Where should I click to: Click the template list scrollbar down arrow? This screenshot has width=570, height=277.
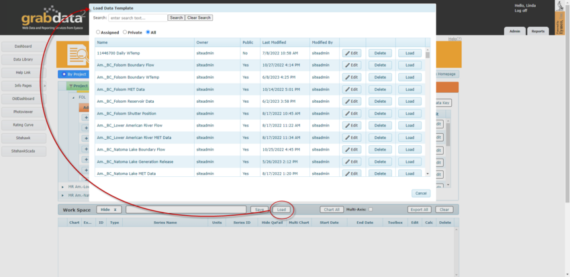pos(428,174)
